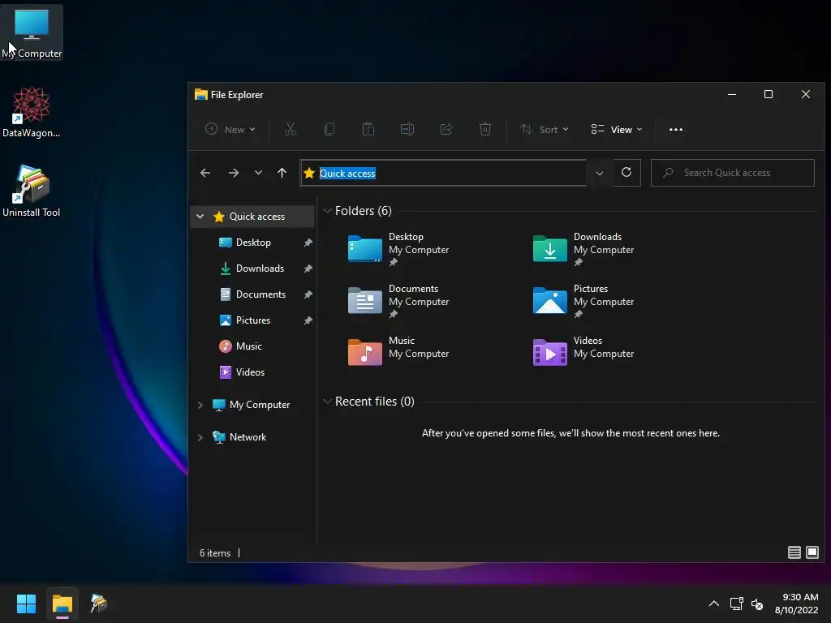This screenshot has height=623, width=831.
Task: Refresh the Quick access view
Action: point(626,173)
